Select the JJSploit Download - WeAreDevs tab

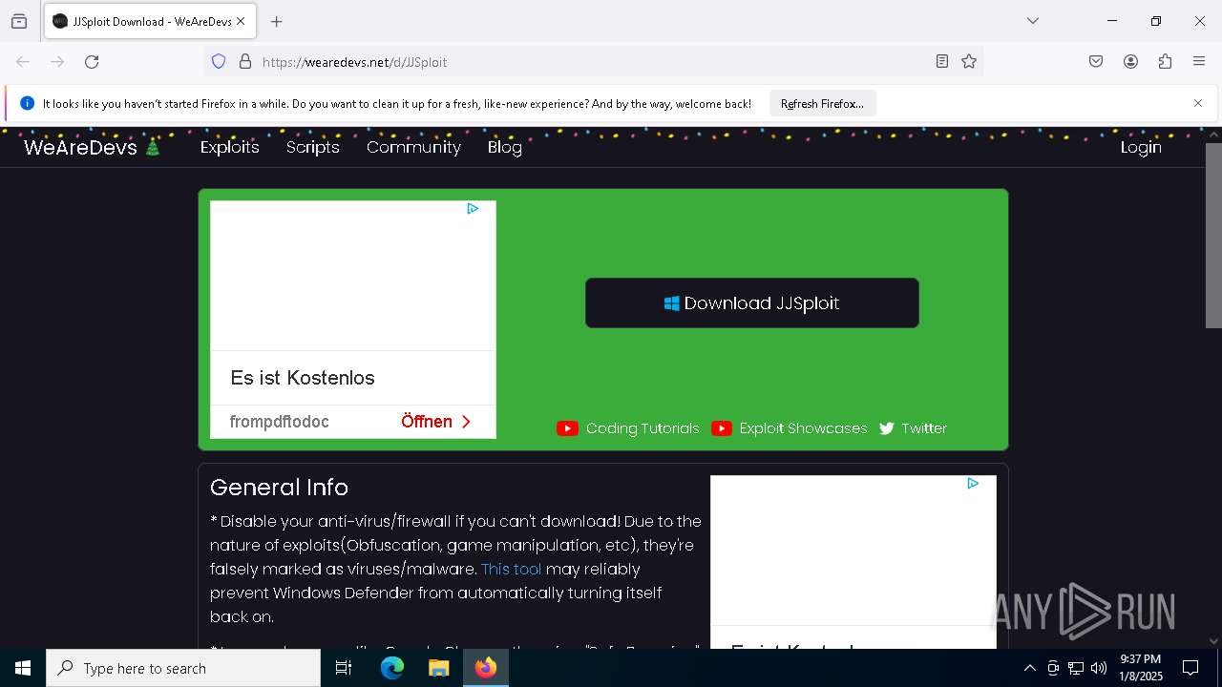pyautogui.click(x=149, y=21)
